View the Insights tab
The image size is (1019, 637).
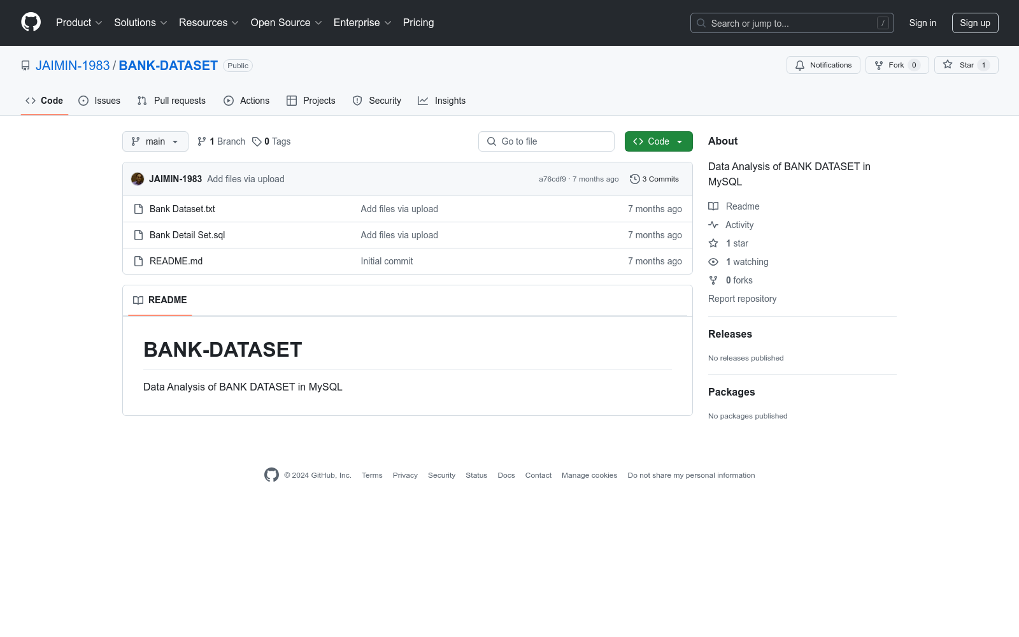[441, 101]
